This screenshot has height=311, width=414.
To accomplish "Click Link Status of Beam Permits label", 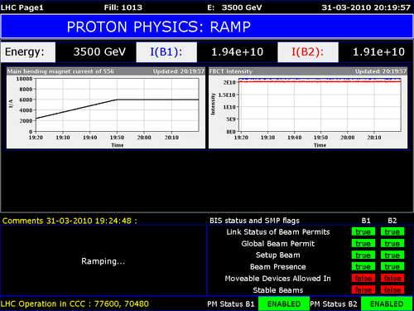I will pos(278,232).
